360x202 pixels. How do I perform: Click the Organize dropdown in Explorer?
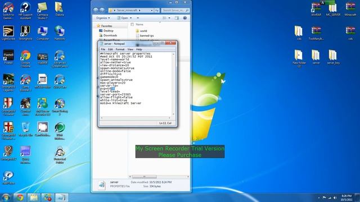(103, 18)
